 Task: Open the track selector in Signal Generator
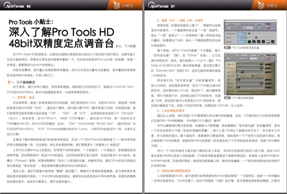pos(231,24)
